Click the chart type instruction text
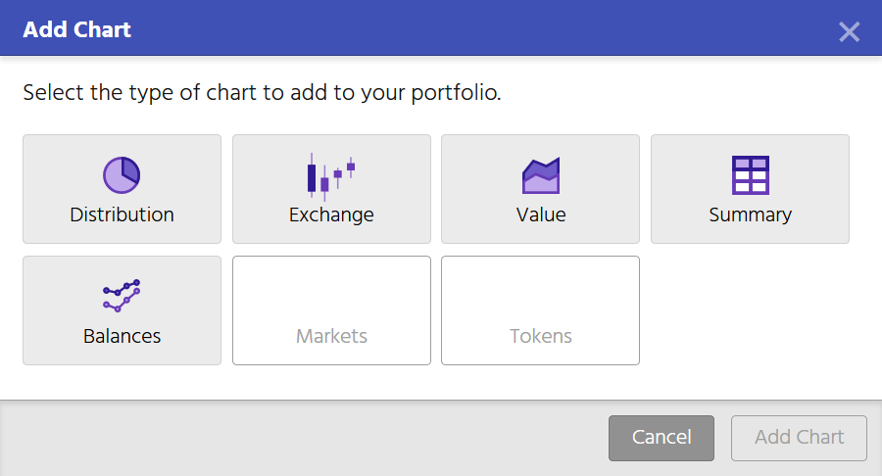 262,94
